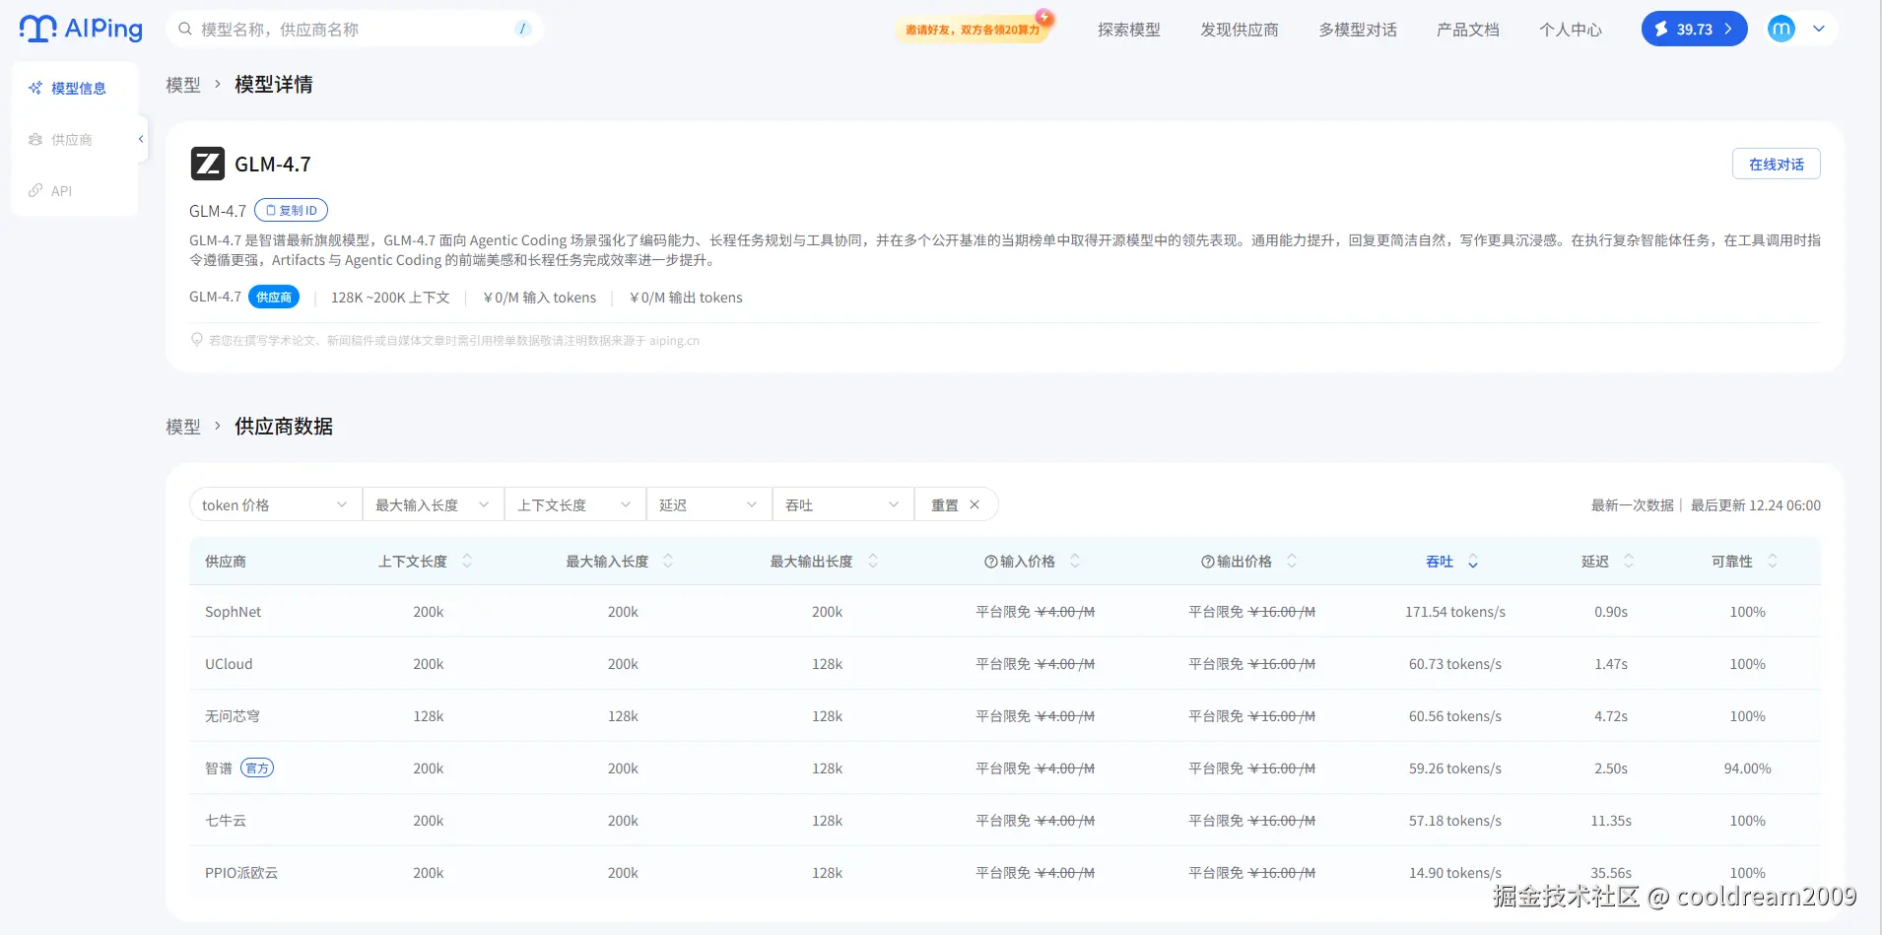Click the UCloud provider name
This screenshot has height=935, width=1882.
[229, 664]
